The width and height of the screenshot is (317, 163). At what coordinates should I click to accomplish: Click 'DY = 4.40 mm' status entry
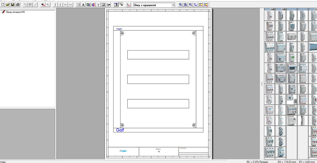pyautogui.click(x=307, y=161)
